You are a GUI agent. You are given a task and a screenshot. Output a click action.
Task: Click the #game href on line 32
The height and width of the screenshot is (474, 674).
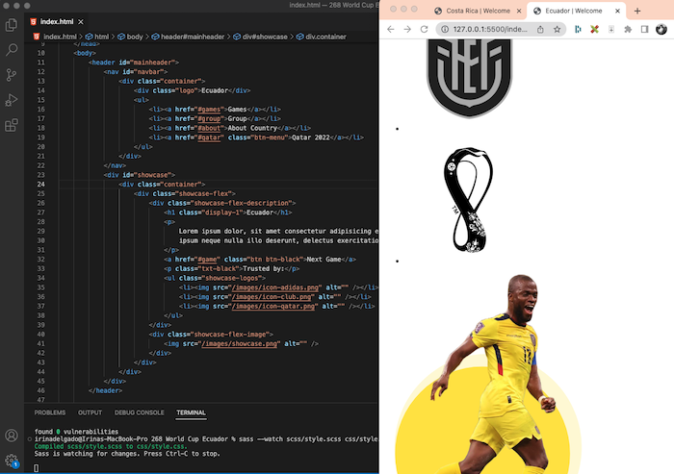[208, 260]
